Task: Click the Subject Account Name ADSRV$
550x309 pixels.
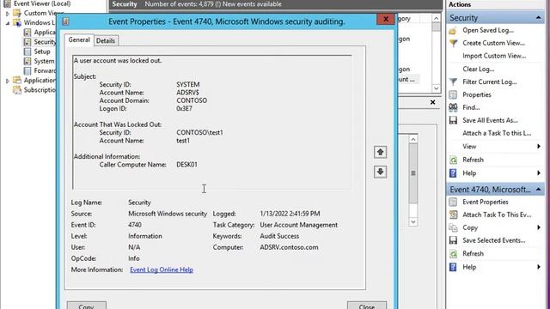Action: [x=187, y=93]
